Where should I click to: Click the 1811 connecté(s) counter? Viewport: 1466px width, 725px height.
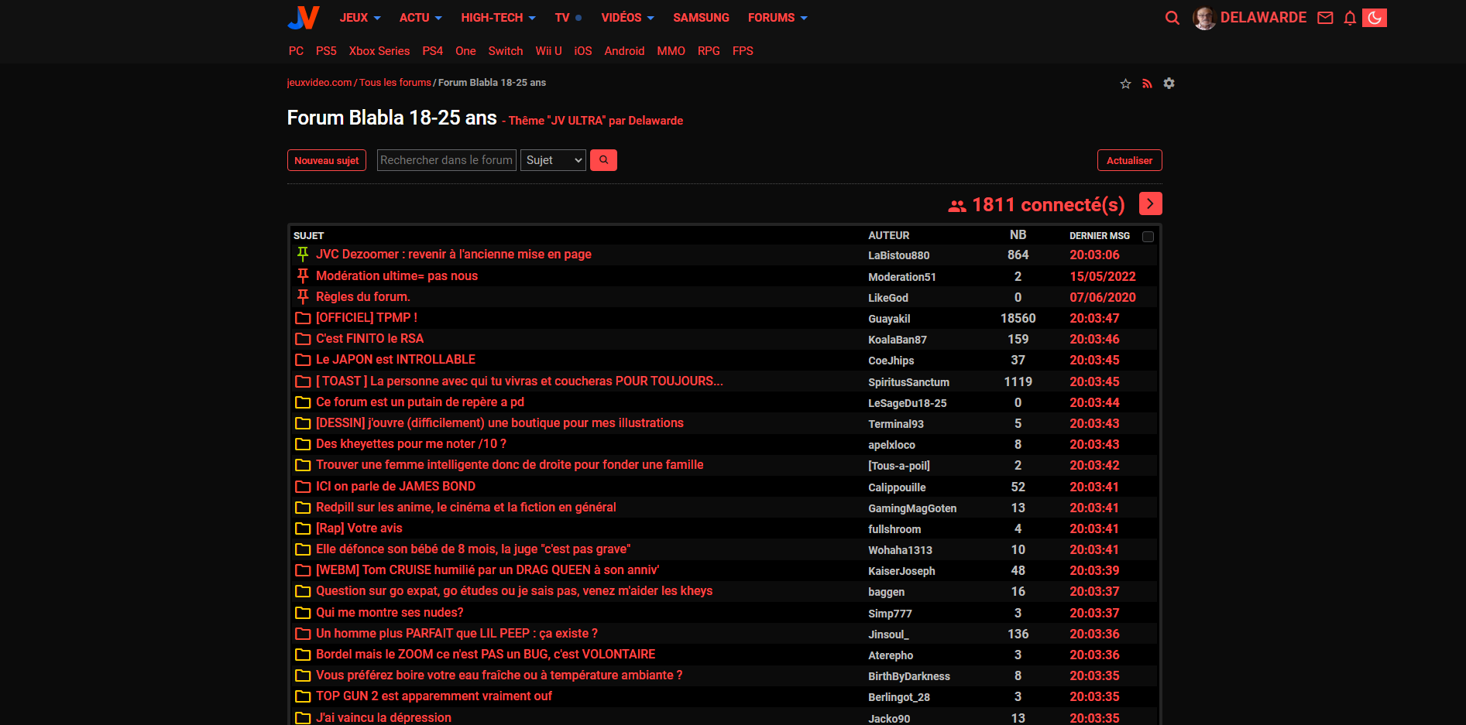(1048, 204)
